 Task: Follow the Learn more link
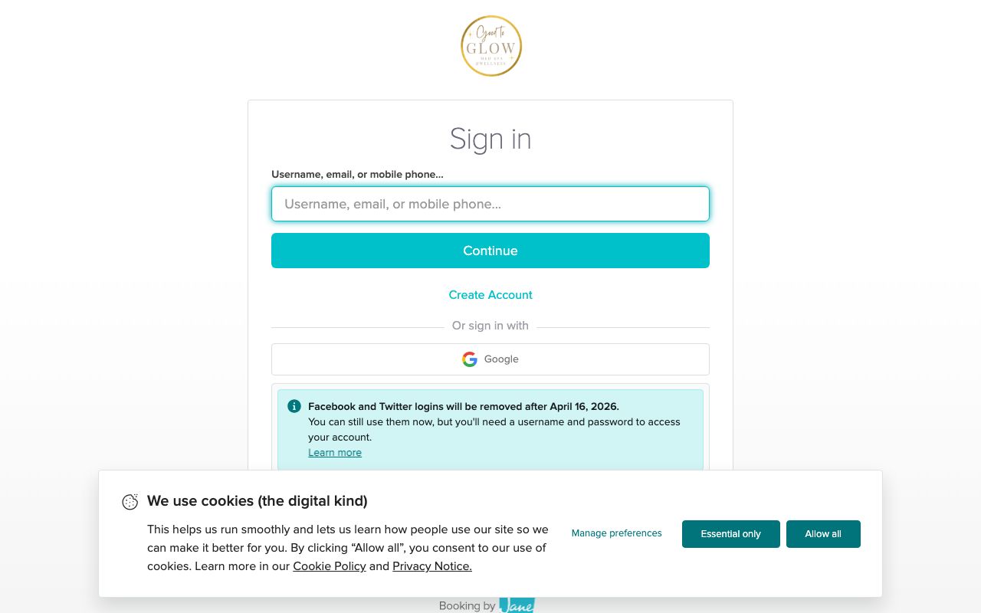click(335, 453)
